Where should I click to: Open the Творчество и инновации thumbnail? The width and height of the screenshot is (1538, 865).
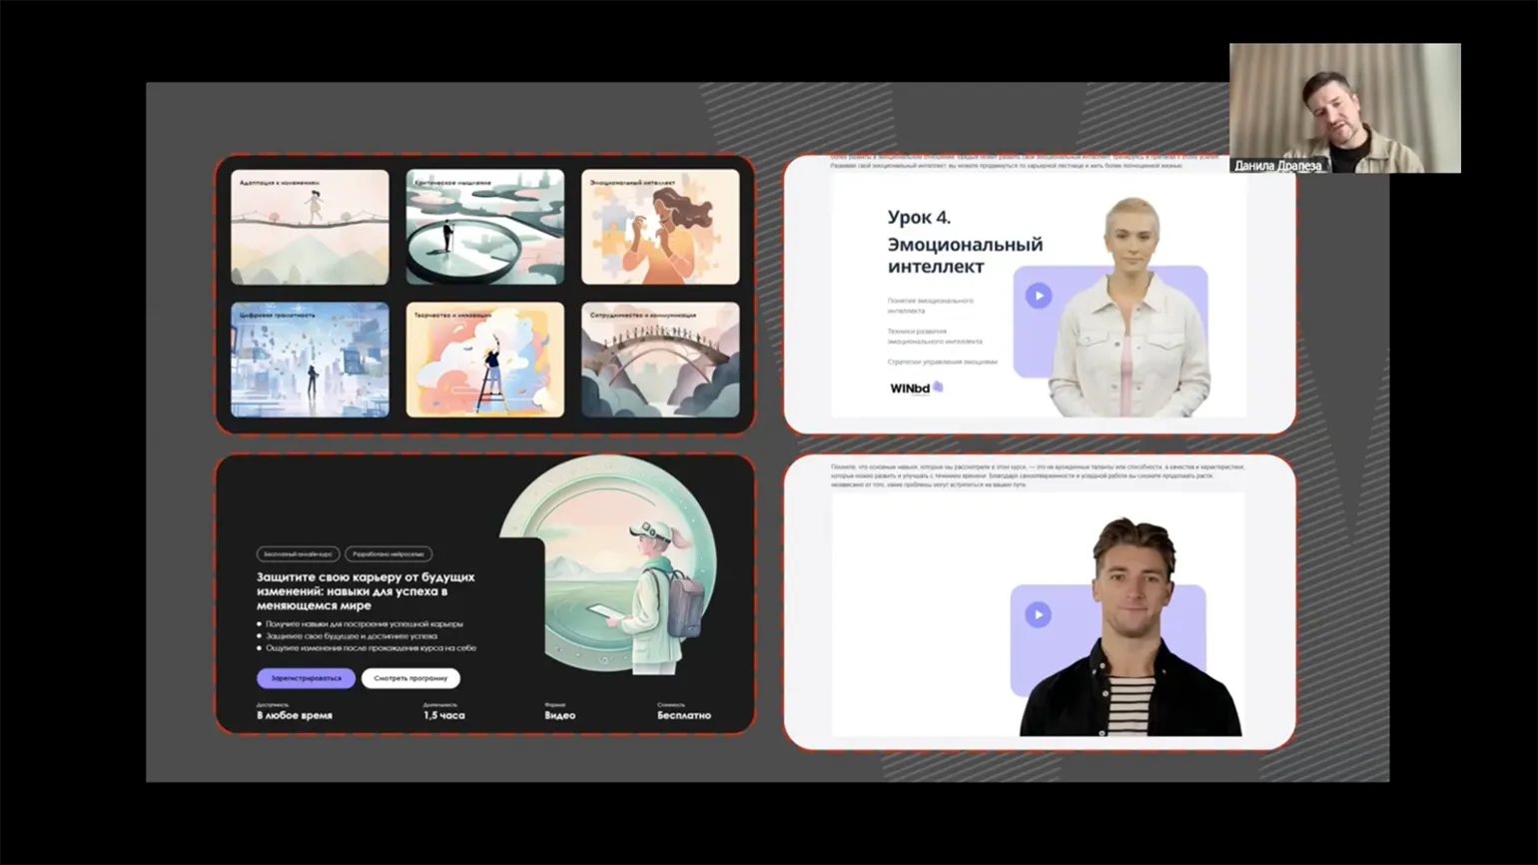(485, 360)
